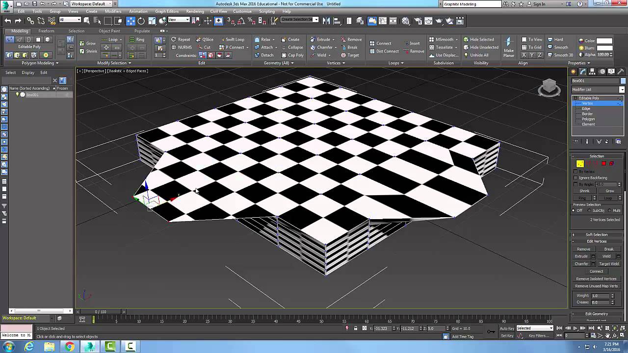628x353 pixels.
Task: Open the selection filter All dropdown
Action: (70, 20)
